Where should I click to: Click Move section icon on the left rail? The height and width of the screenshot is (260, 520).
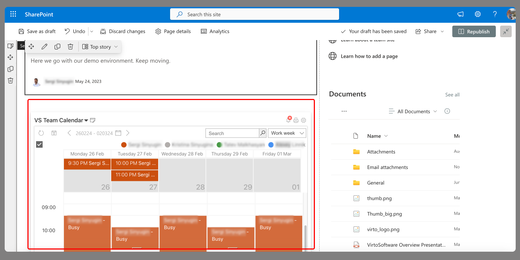[10, 57]
